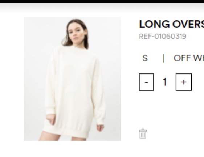
Task: Increase quantity with the plus button
Action: pos(184,82)
